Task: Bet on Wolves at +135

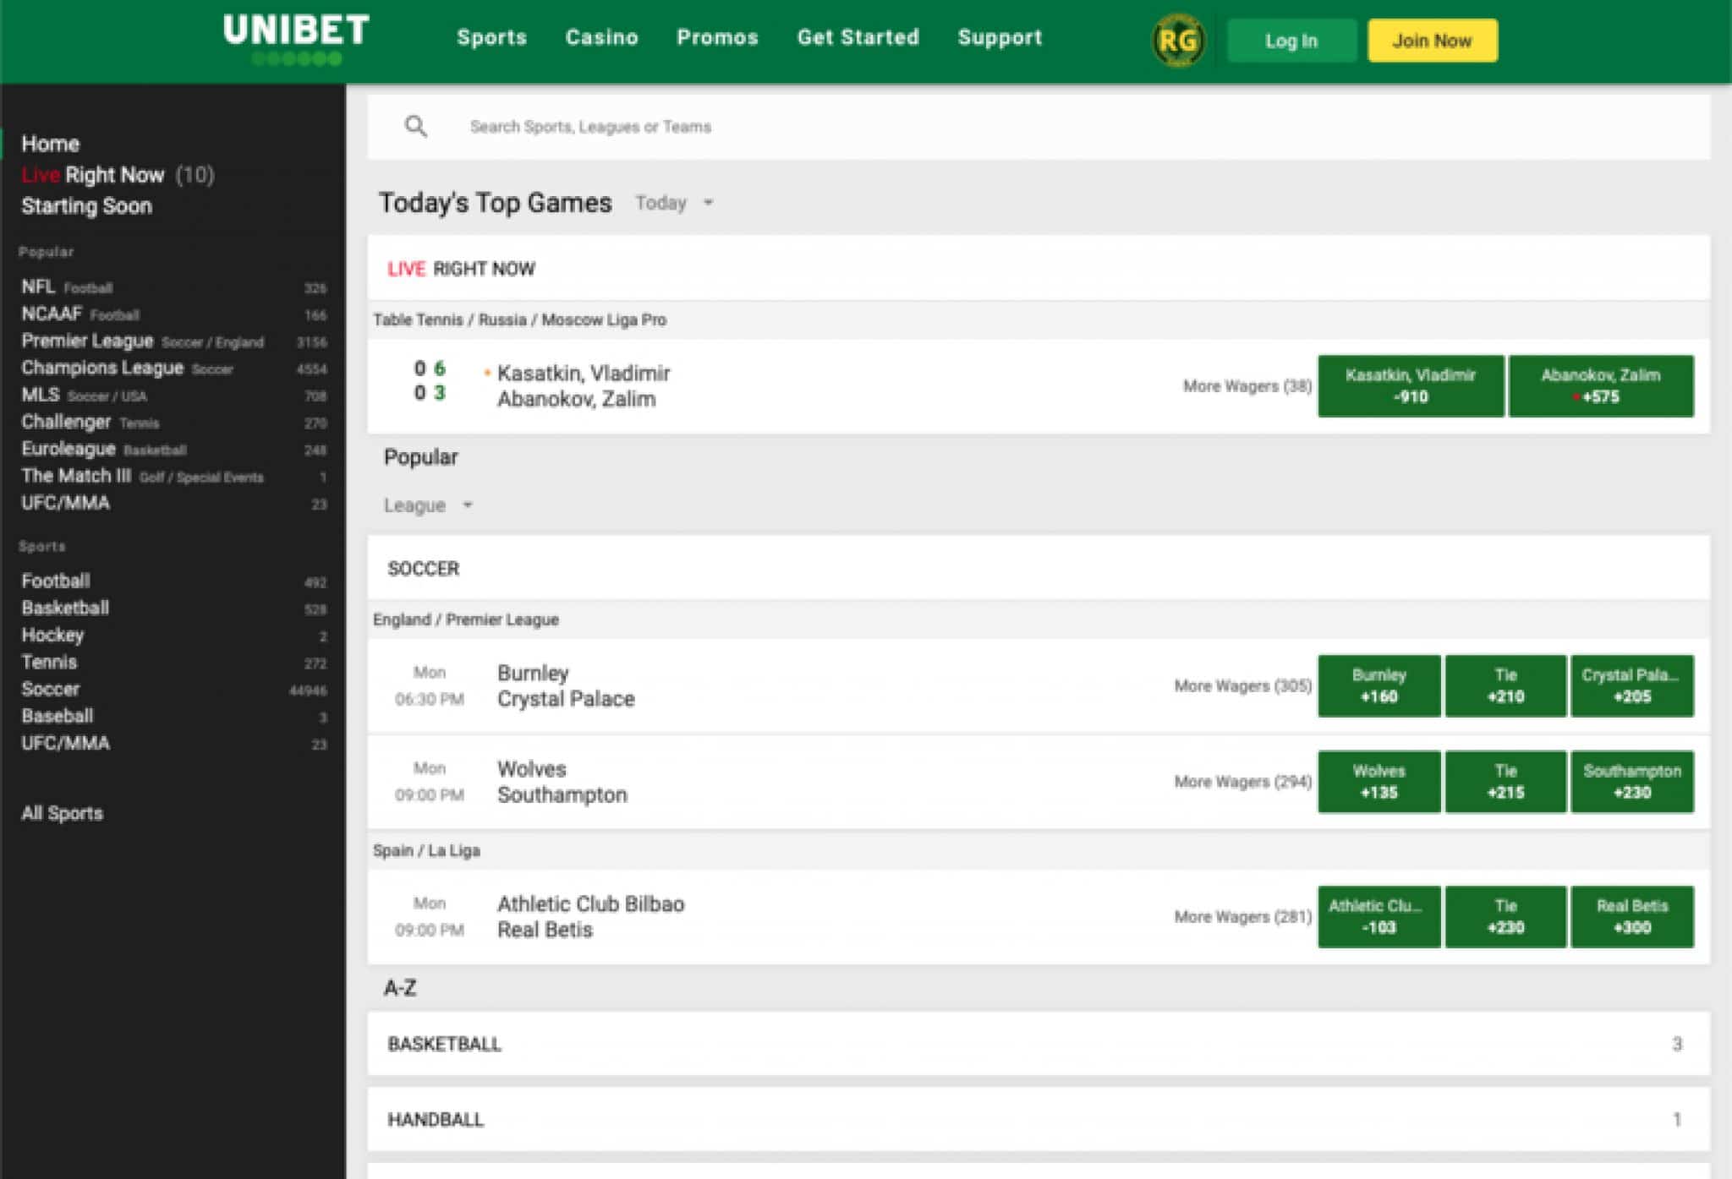Action: (1378, 782)
